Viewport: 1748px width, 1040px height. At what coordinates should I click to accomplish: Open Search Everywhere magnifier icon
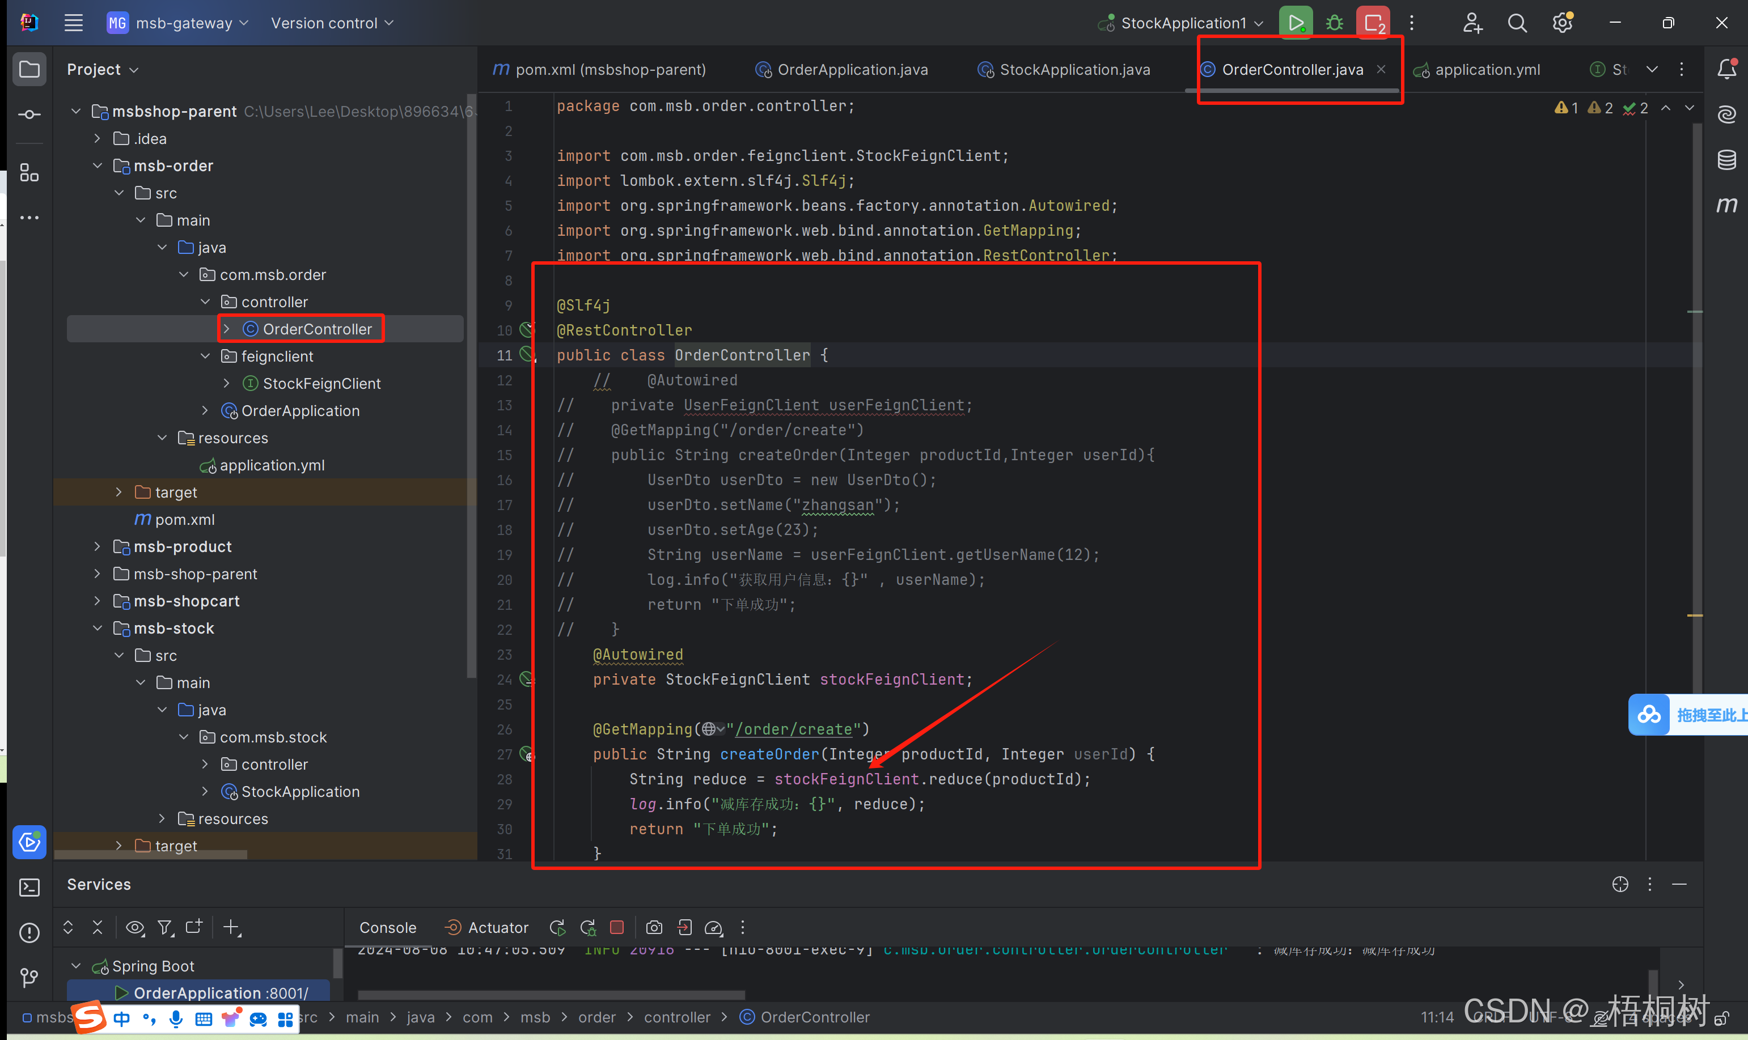point(1517,23)
